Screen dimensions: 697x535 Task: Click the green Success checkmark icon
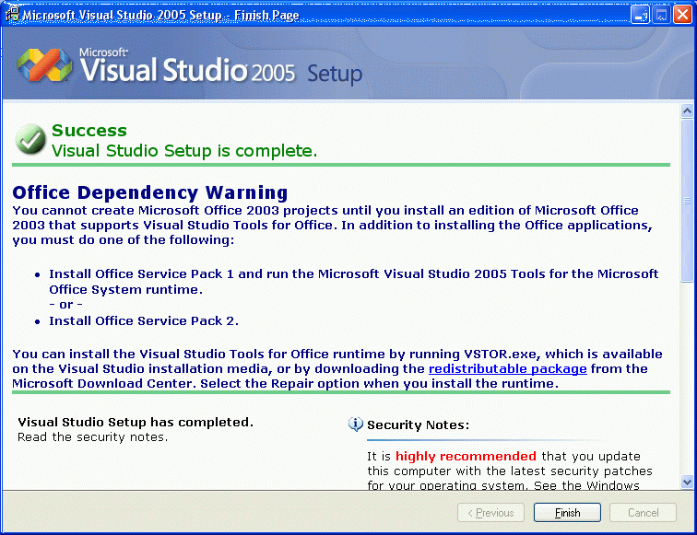tap(30, 141)
